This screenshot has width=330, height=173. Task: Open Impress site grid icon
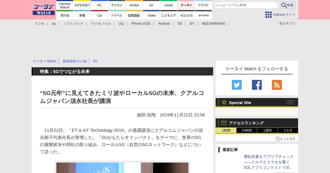268,15
